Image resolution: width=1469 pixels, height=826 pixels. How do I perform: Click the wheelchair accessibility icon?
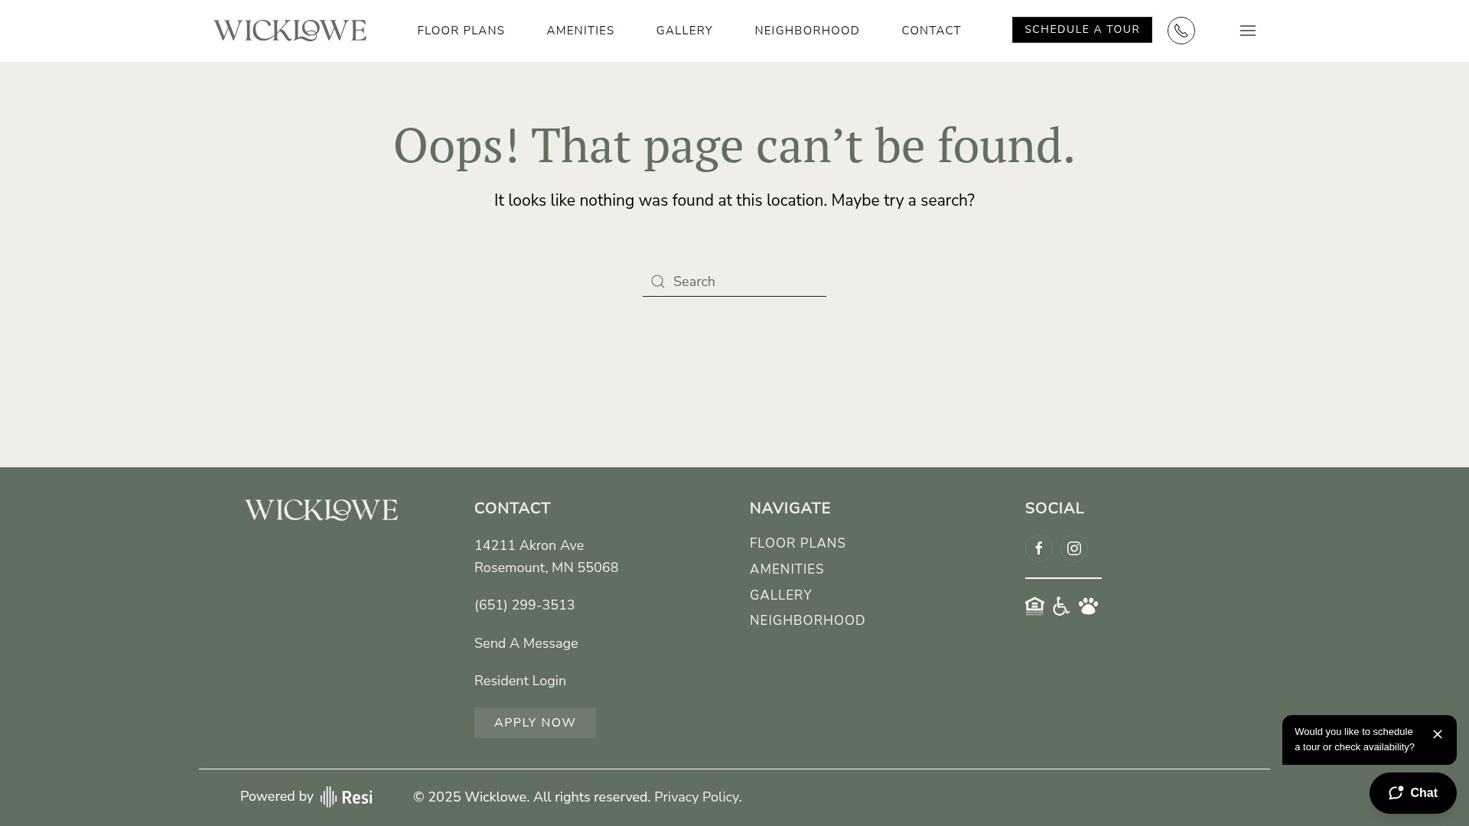(x=1061, y=606)
